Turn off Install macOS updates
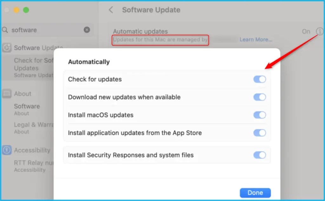This screenshot has height=201, width=325. tap(260, 115)
